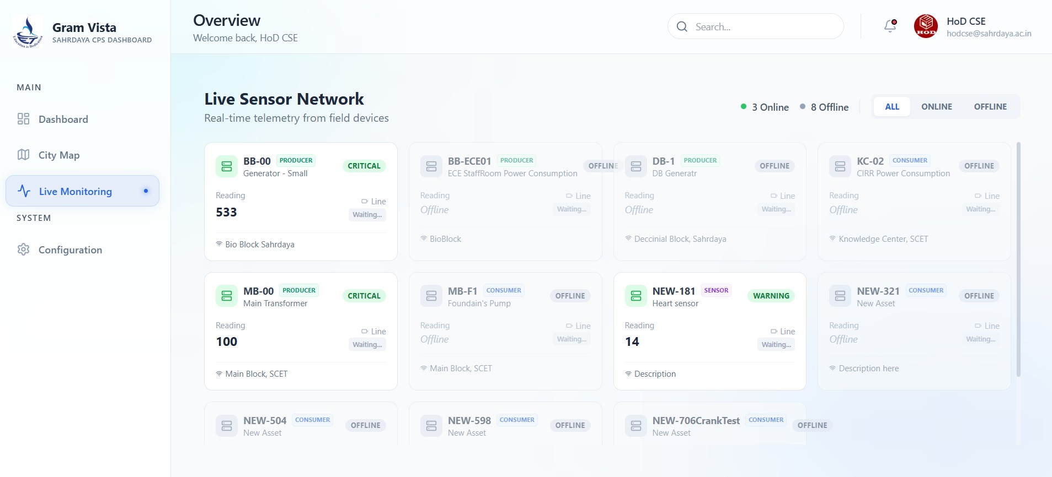Click the NEW-181 Heart sensor device icon
1052x477 pixels.
point(636,296)
